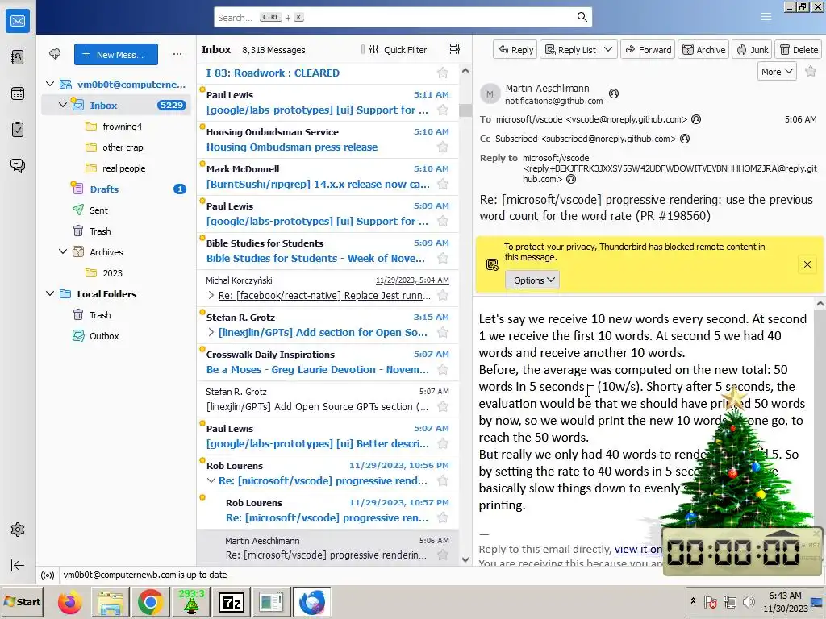Collapse the Inbox folder tree

pos(63,105)
